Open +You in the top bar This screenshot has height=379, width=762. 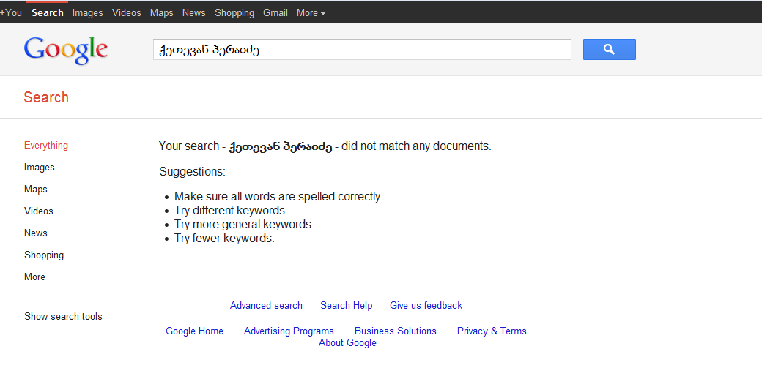point(11,12)
